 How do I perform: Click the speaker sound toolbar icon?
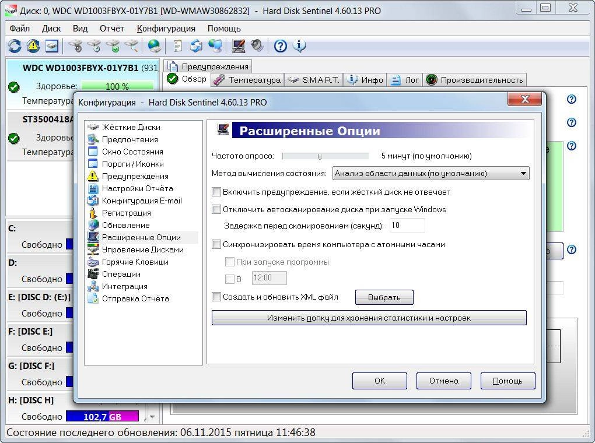tap(257, 46)
